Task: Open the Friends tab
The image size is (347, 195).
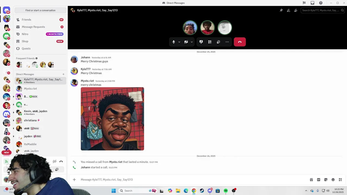Action: (x=40, y=20)
